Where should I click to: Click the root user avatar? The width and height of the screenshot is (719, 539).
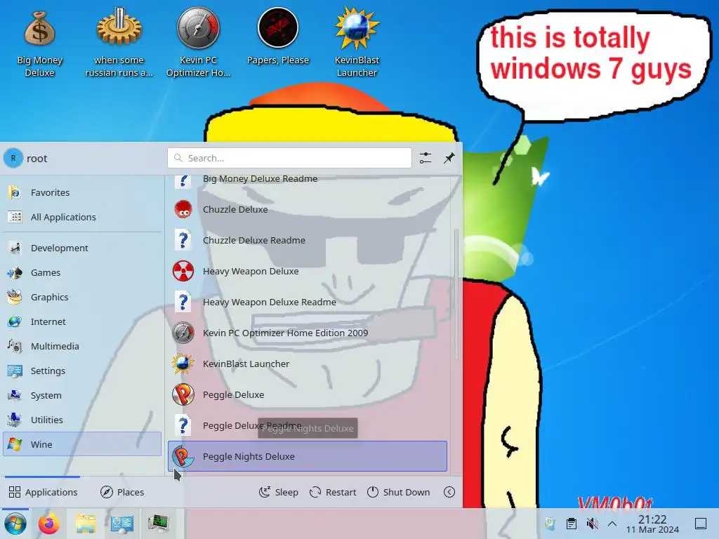point(13,158)
